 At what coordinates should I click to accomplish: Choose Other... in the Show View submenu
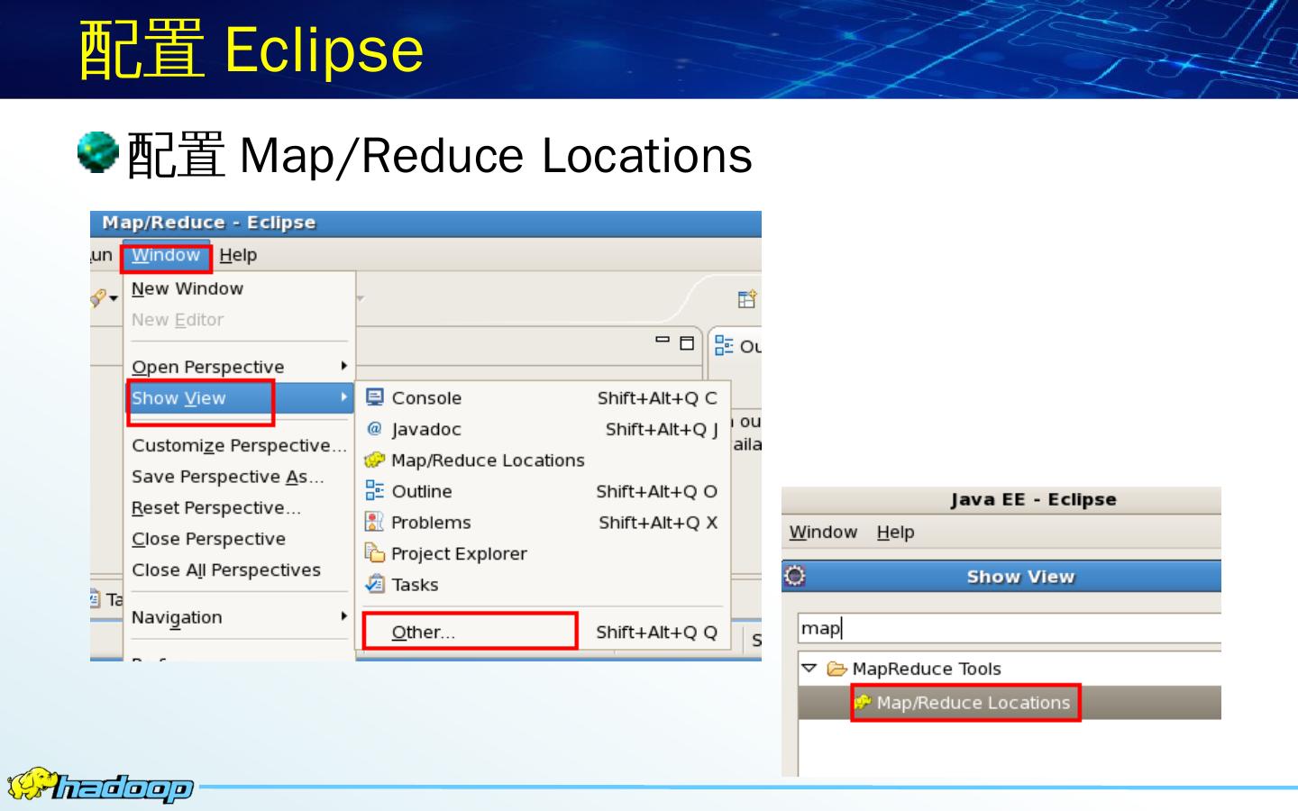[544, 632]
